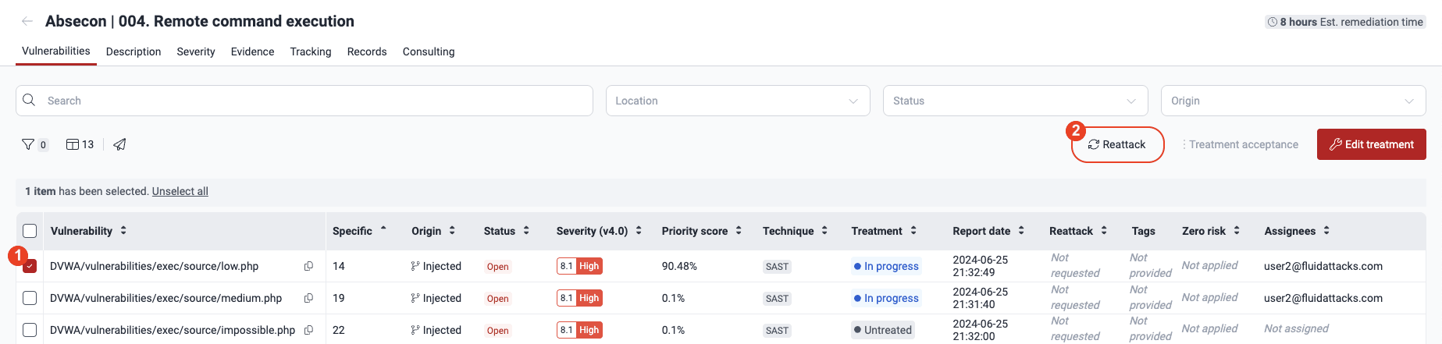Screen dimensions: 1442x344
Task: Go back using the left arrow icon
Action: click(27, 21)
